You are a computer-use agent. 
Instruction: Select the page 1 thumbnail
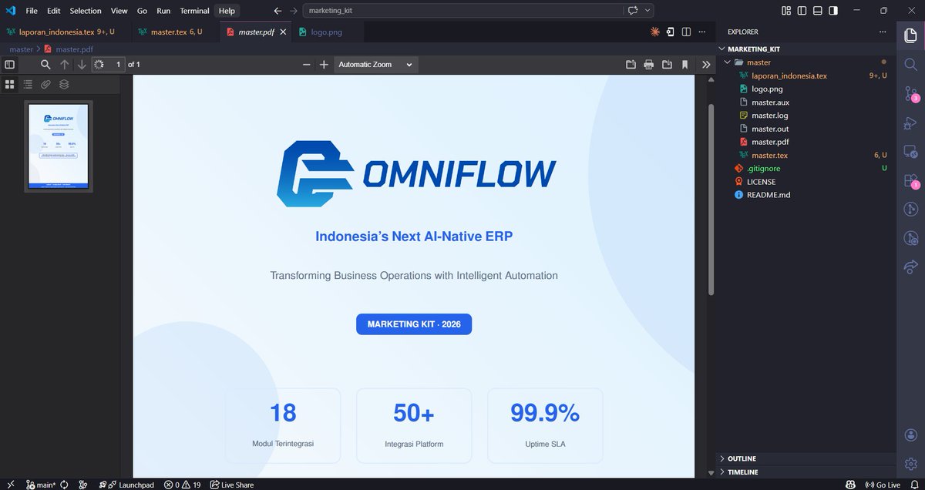coord(59,146)
